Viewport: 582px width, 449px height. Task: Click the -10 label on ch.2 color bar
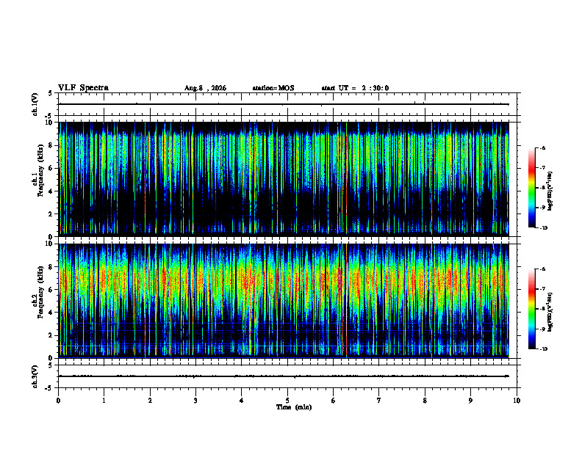[544, 349]
